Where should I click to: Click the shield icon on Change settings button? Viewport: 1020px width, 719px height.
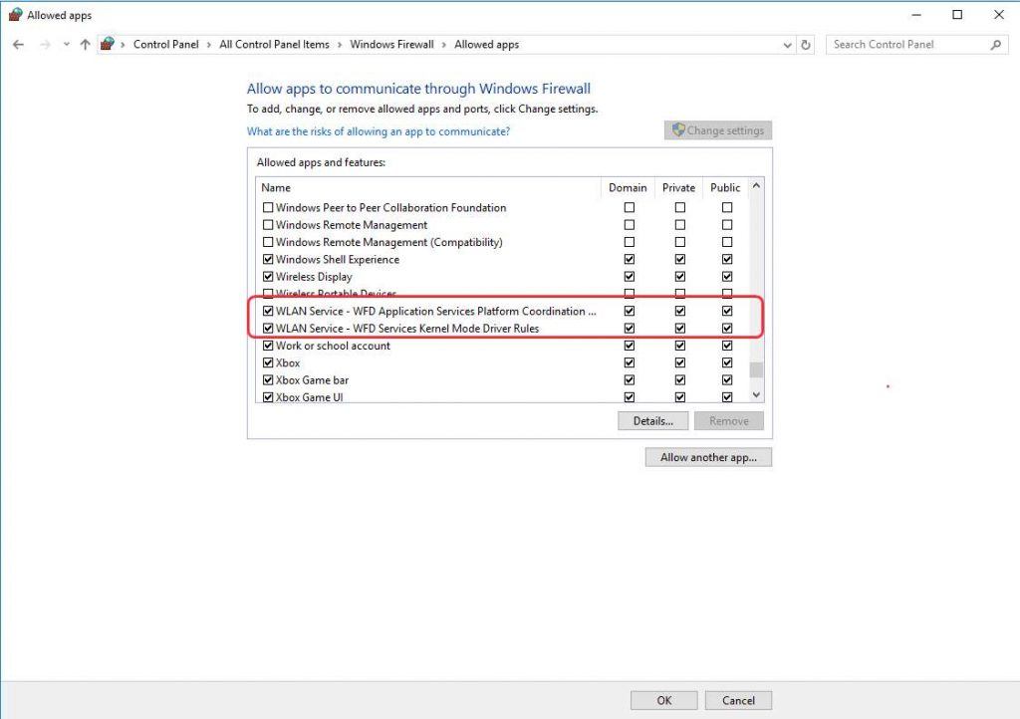tap(679, 130)
